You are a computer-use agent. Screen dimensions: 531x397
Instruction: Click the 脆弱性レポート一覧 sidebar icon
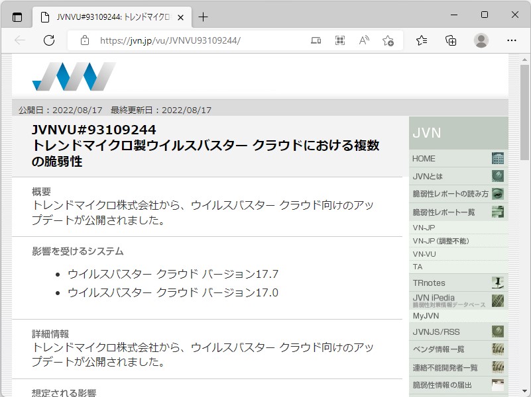coord(497,212)
